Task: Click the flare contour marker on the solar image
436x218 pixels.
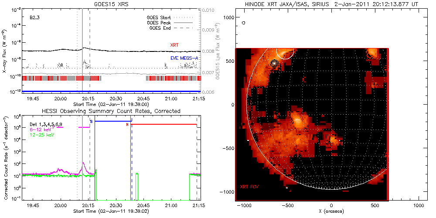Action: coord(274,64)
